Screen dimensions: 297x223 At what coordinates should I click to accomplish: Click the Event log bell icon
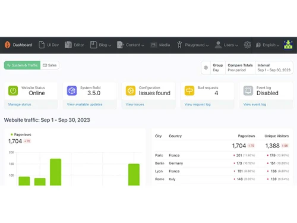[248, 90]
